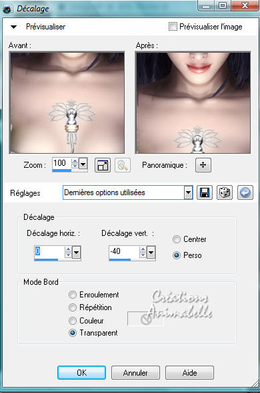Click the save preset floppy disk icon
Image resolution: width=260 pixels, height=393 pixels.
pos(205,192)
